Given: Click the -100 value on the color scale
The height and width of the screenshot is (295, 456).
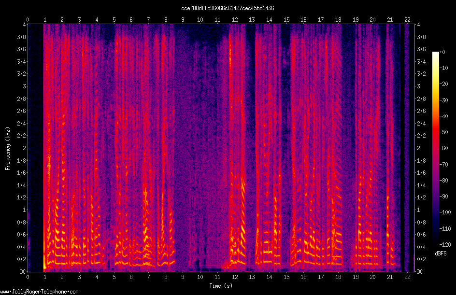Looking at the screenshot, I should (x=445, y=212).
